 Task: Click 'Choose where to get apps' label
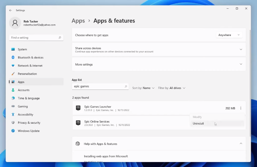pos(92,35)
